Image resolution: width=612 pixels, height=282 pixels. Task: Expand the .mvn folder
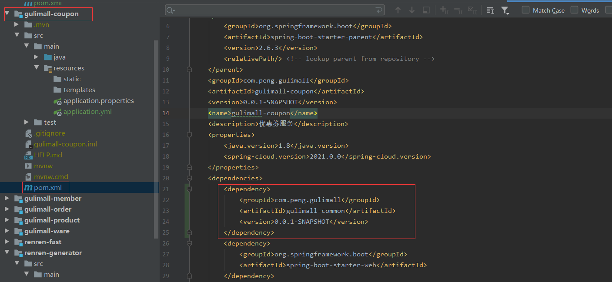coord(17,25)
